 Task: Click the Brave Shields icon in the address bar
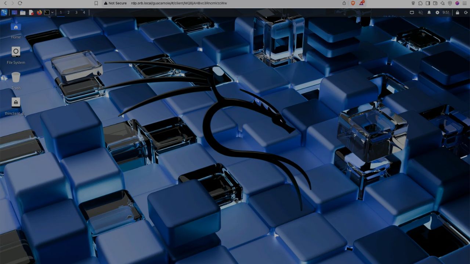point(353,3)
